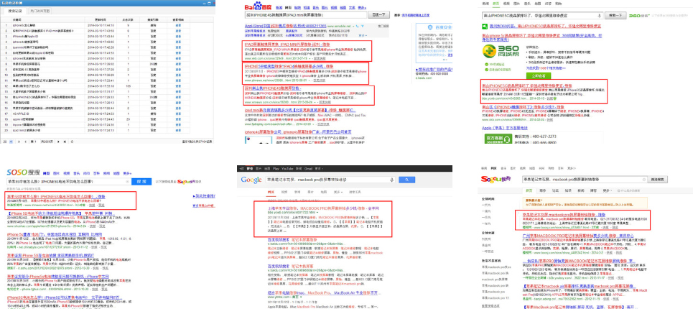
Task: Open the 'ipad mini' Baidu result link
Action: pyautogui.click(x=302, y=109)
